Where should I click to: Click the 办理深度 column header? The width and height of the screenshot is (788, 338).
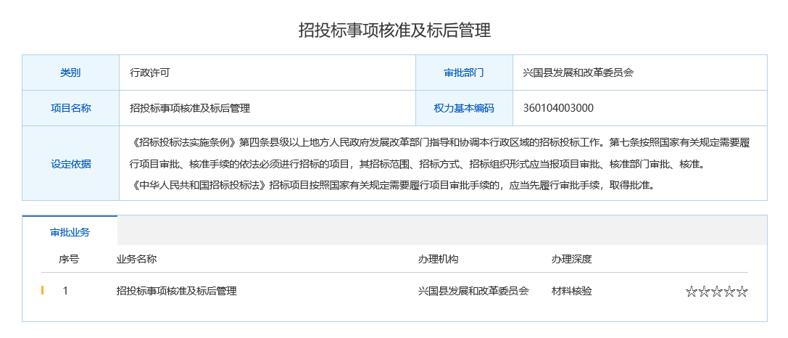pyautogui.click(x=571, y=260)
